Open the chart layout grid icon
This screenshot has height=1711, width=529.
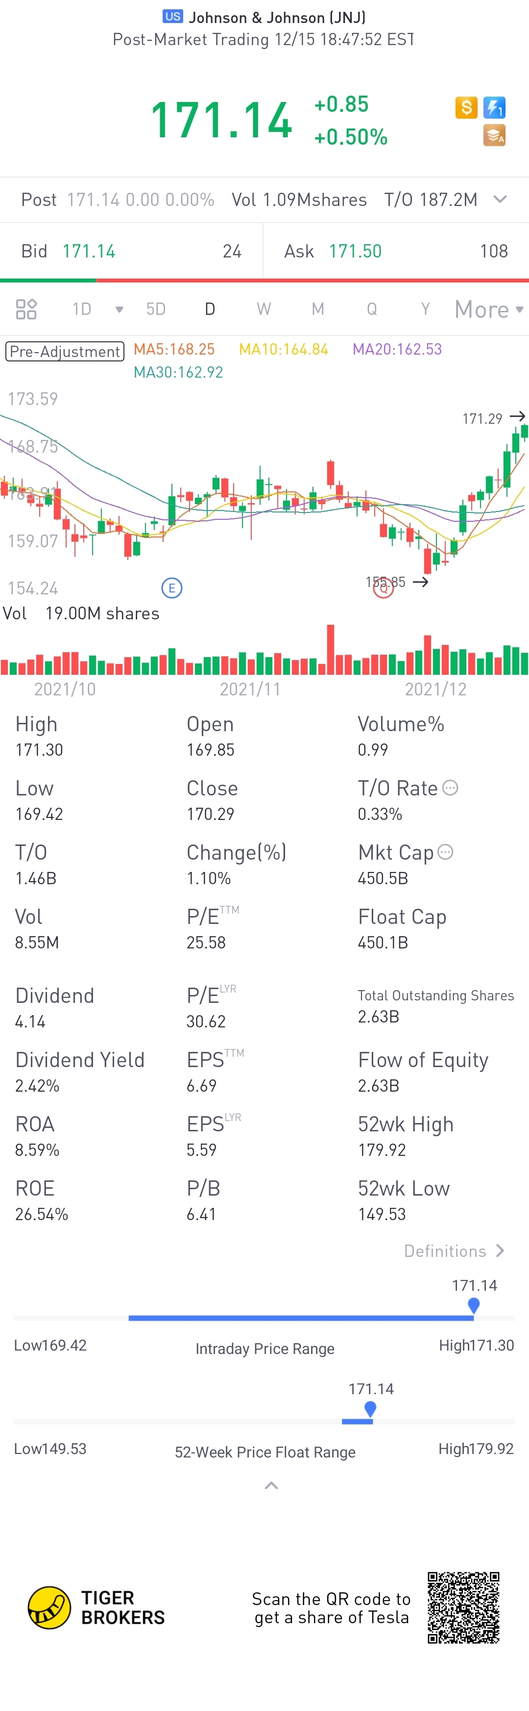pos(26,309)
